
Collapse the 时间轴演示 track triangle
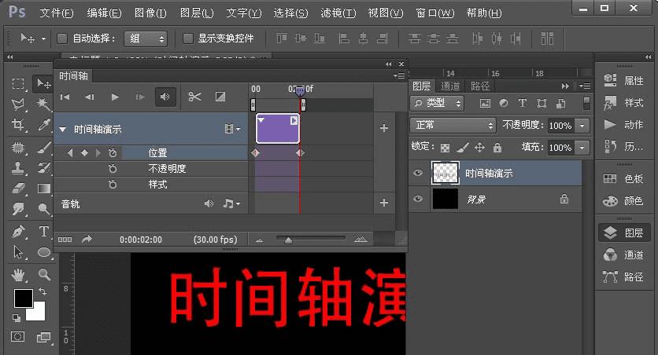coord(62,130)
